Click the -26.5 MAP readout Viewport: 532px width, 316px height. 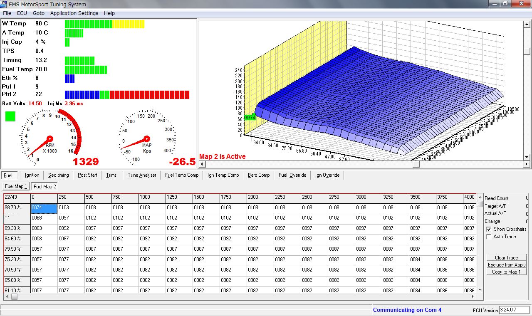[x=182, y=161]
